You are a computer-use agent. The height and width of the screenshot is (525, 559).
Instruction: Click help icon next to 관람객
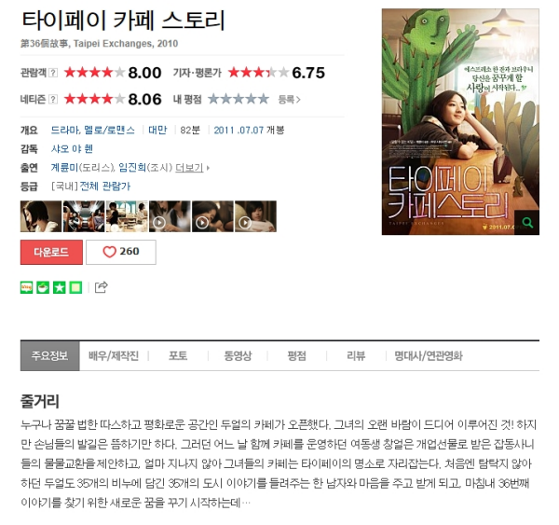pos(53,73)
